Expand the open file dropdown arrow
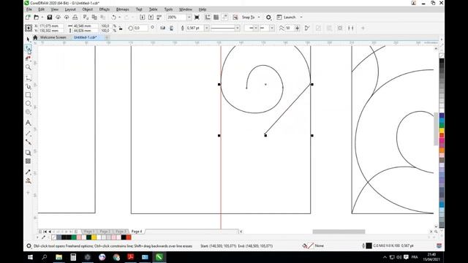Screen dimensions: 468x263 (x=42, y=18)
